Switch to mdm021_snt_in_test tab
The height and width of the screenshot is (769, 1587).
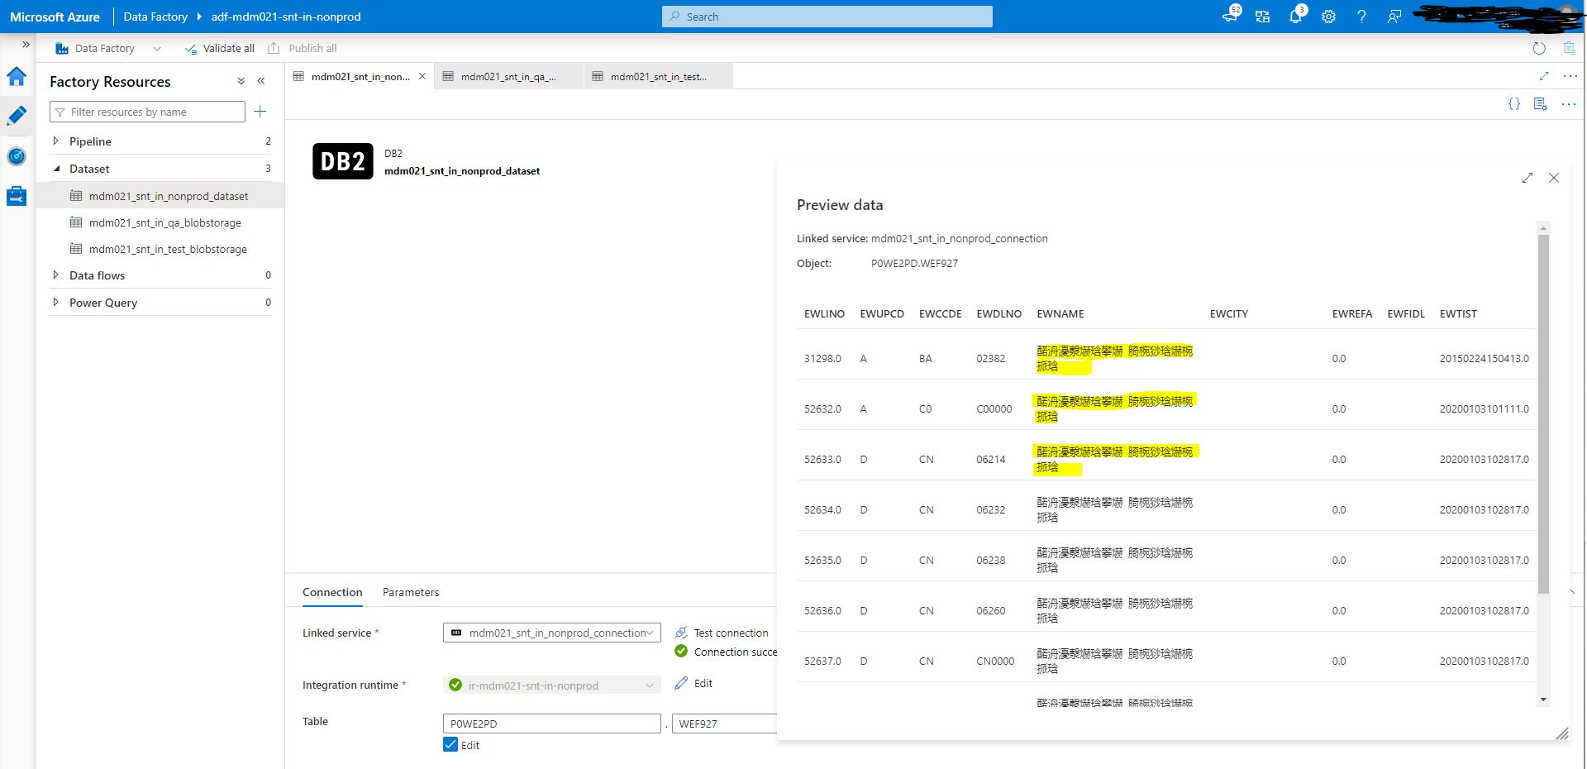click(658, 76)
